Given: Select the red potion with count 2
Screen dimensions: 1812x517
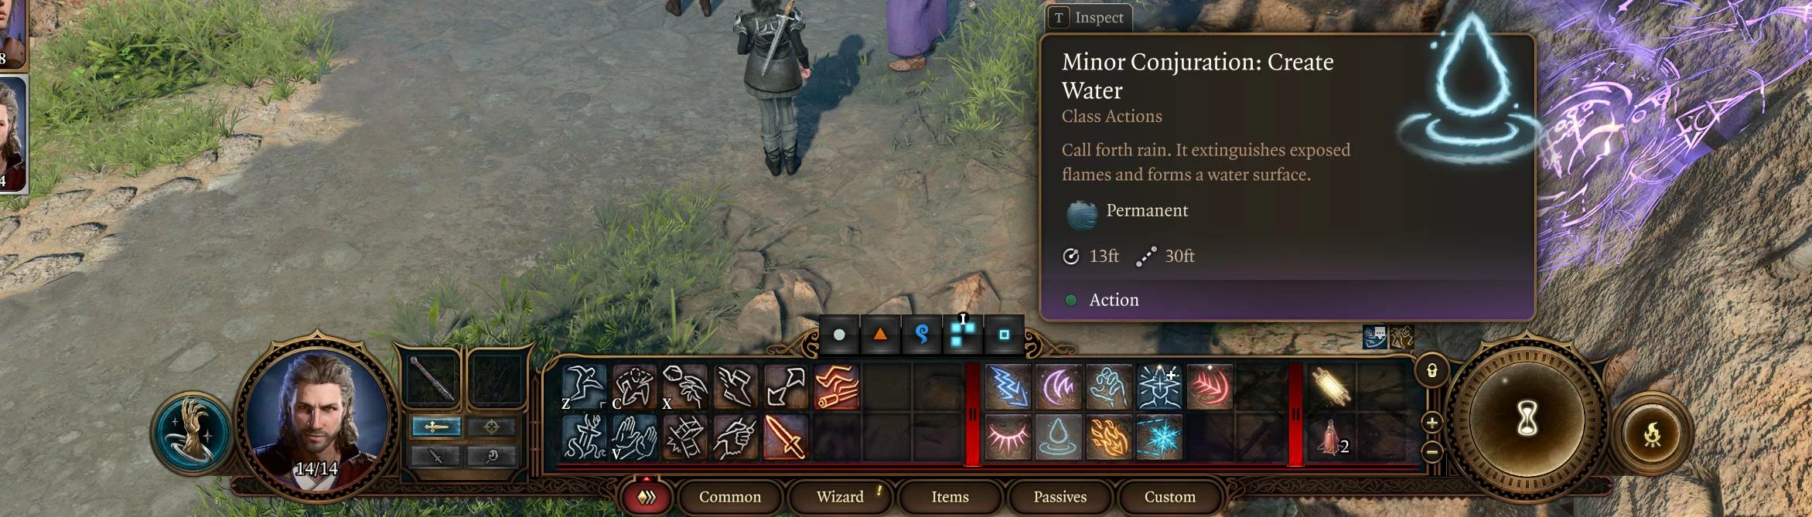Looking at the screenshot, I should coord(1330,437).
